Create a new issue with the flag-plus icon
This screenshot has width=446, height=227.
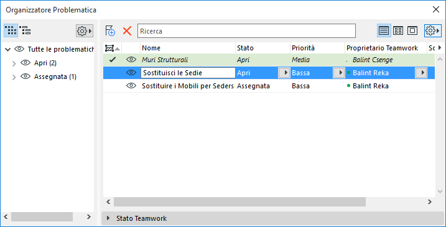coord(110,30)
